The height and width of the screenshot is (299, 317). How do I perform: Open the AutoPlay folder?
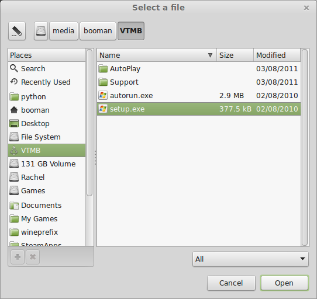click(199, 69)
